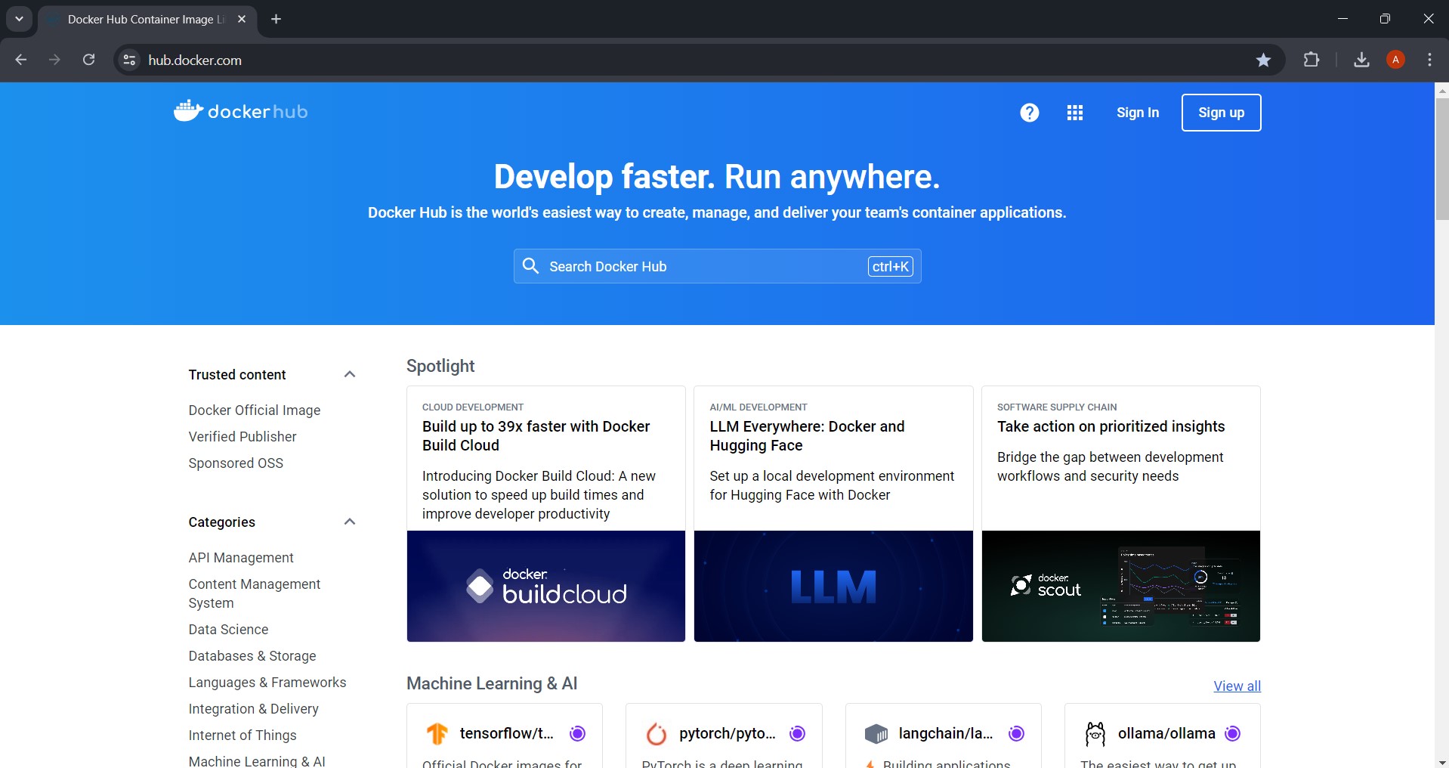Collapse the Categories section
The image size is (1449, 768).
point(349,522)
